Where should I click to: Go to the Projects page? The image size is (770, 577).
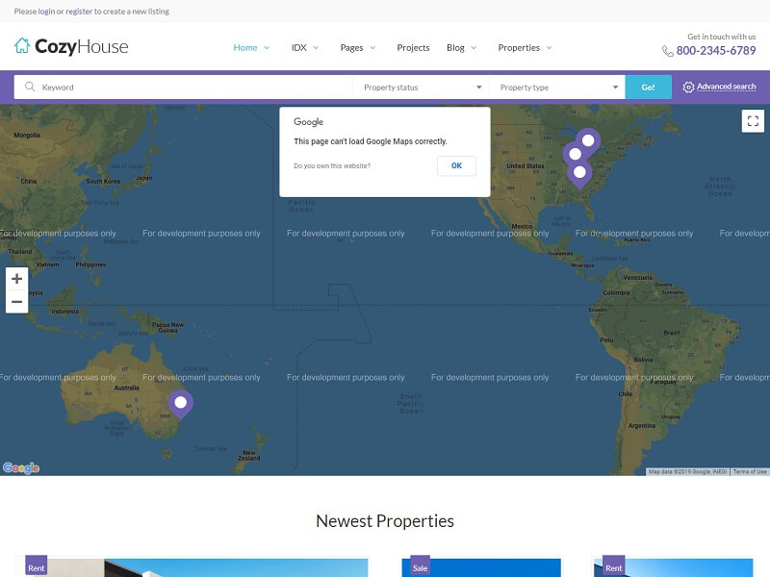point(413,47)
